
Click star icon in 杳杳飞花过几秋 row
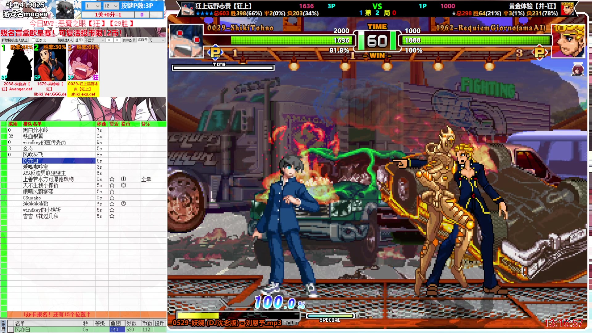[x=112, y=216]
